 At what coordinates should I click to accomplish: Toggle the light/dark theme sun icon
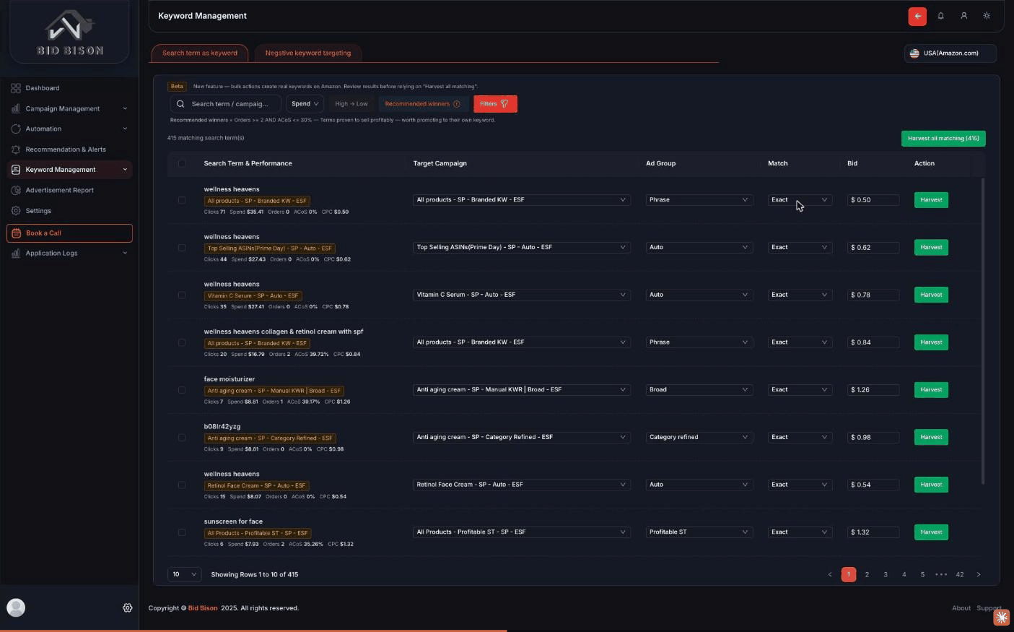987,16
